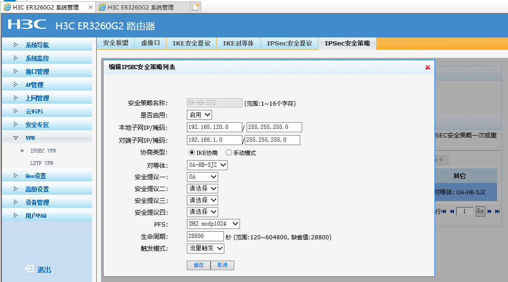
Task: Switch to second H3C ER3260G2 browser tab
Action: point(143,7)
